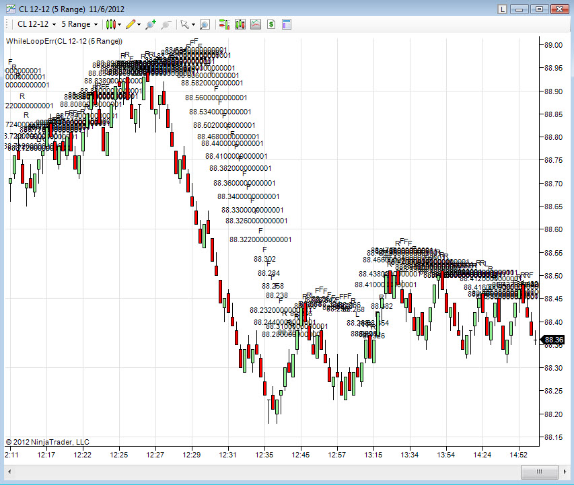574x485 pixels.
Task: Expand the chart style dropdown arrow
Action: (119, 25)
